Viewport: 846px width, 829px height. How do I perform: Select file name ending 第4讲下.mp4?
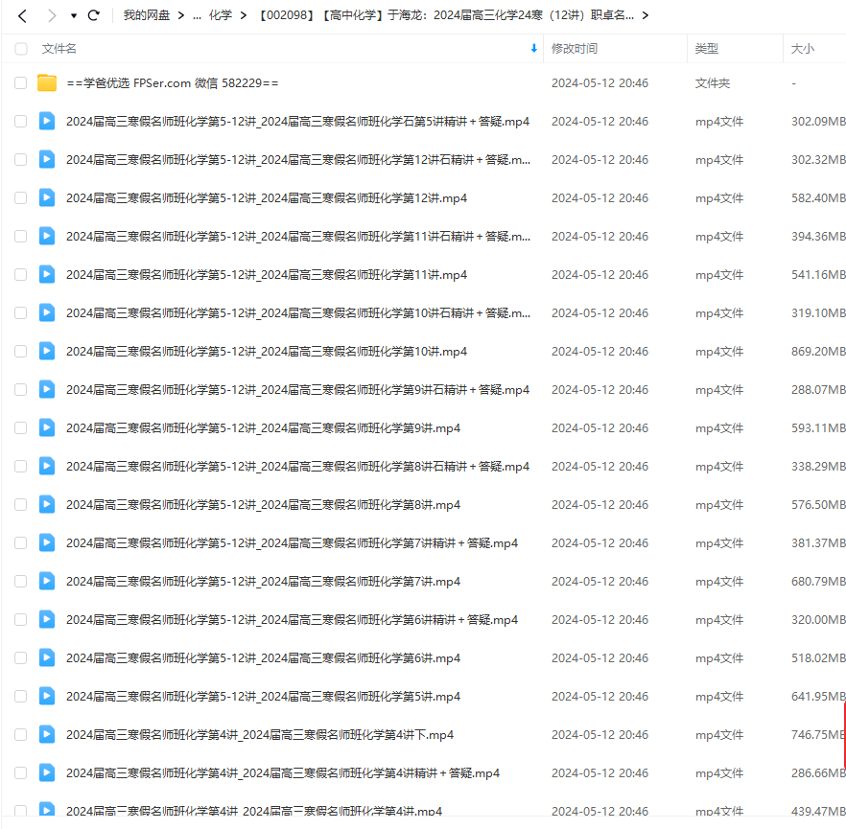tap(260, 734)
